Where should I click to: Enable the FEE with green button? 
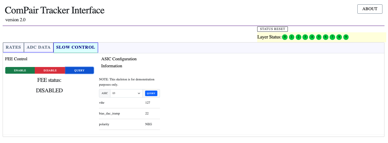(20, 70)
